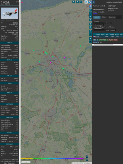Toggle the L labels map button
The height and width of the screenshot is (164, 123).
pyautogui.click(x=90, y=13)
